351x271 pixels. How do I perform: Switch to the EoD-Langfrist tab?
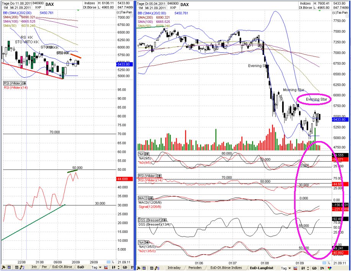(x=261, y=267)
